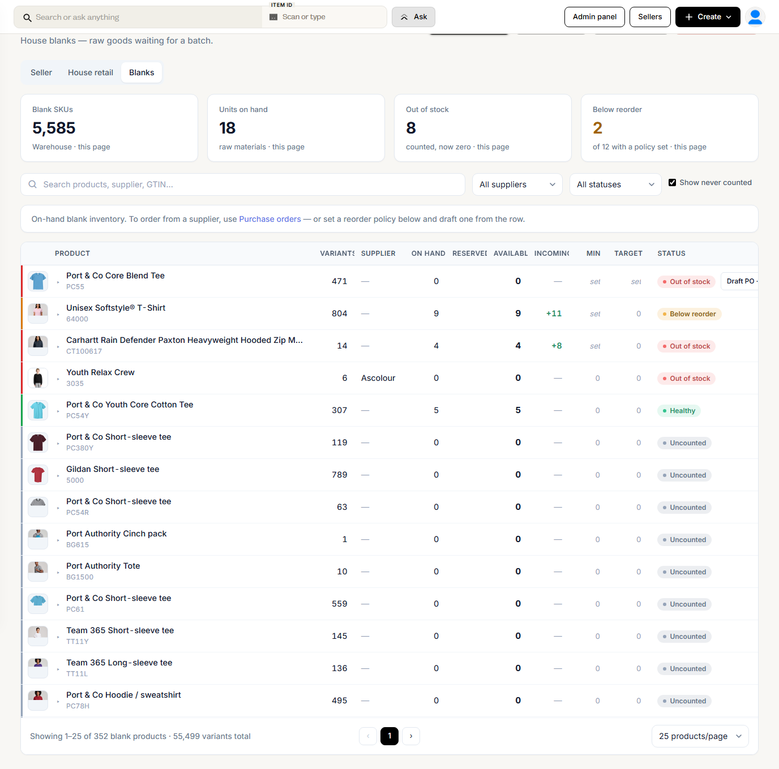Screen dimensions: 779x769
Task: Open Port & Co Core Blend Tee thumbnail
Action: coord(38,281)
